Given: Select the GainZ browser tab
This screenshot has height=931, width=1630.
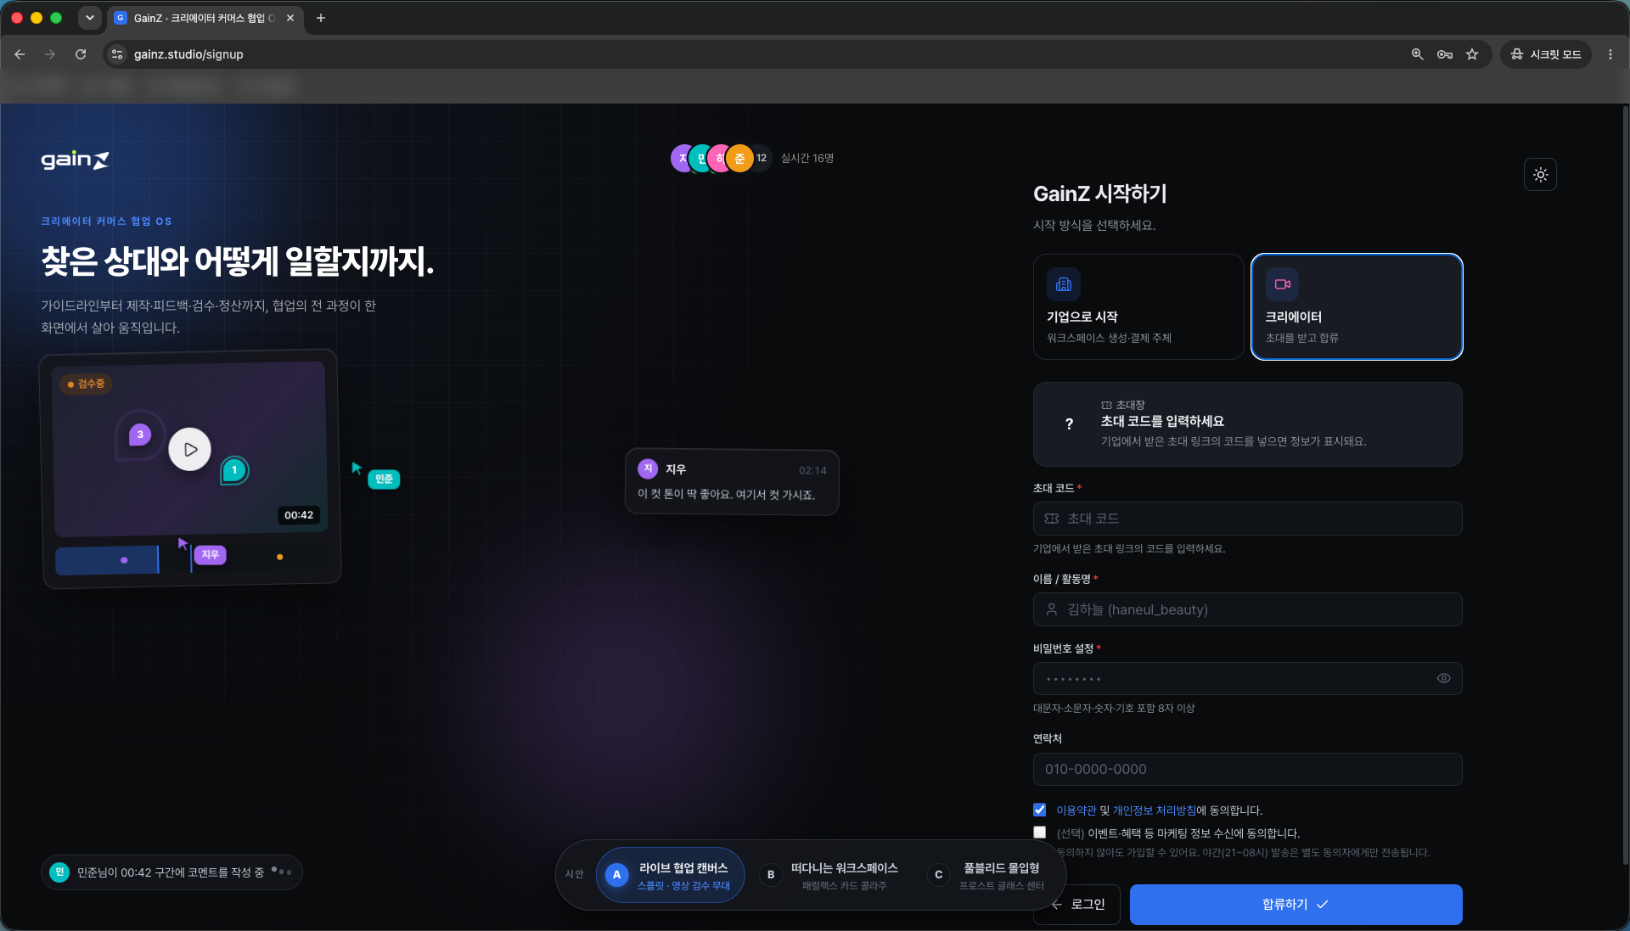Looking at the screenshot, I should (205, 18).
